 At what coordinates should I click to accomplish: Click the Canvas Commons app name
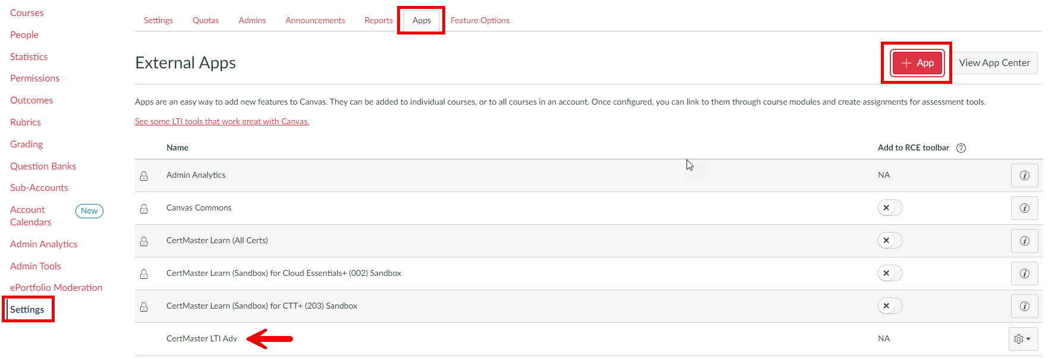199,208
